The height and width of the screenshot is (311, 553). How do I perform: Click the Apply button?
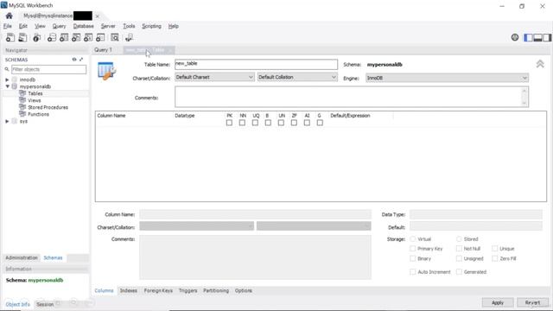pos(498,302)
